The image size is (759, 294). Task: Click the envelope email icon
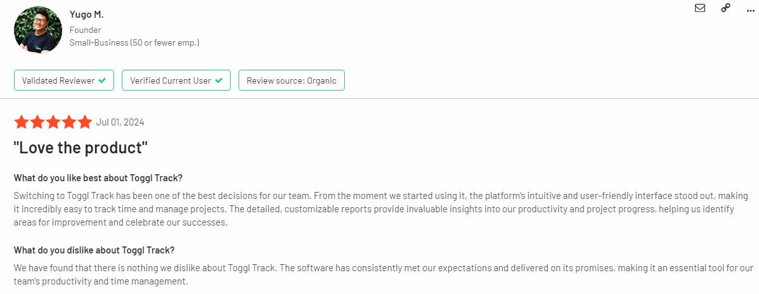(x=700, y=8)
